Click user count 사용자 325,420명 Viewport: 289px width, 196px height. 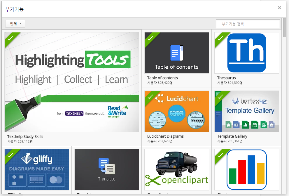(160, 83)
